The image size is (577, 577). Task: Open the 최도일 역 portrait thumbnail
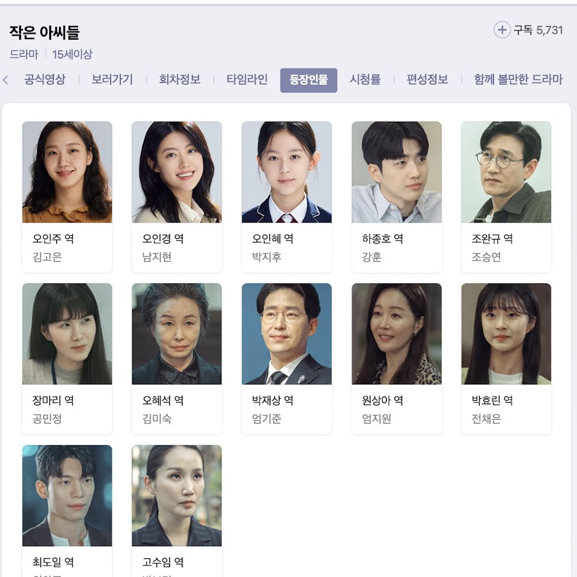tap(67, 496)
